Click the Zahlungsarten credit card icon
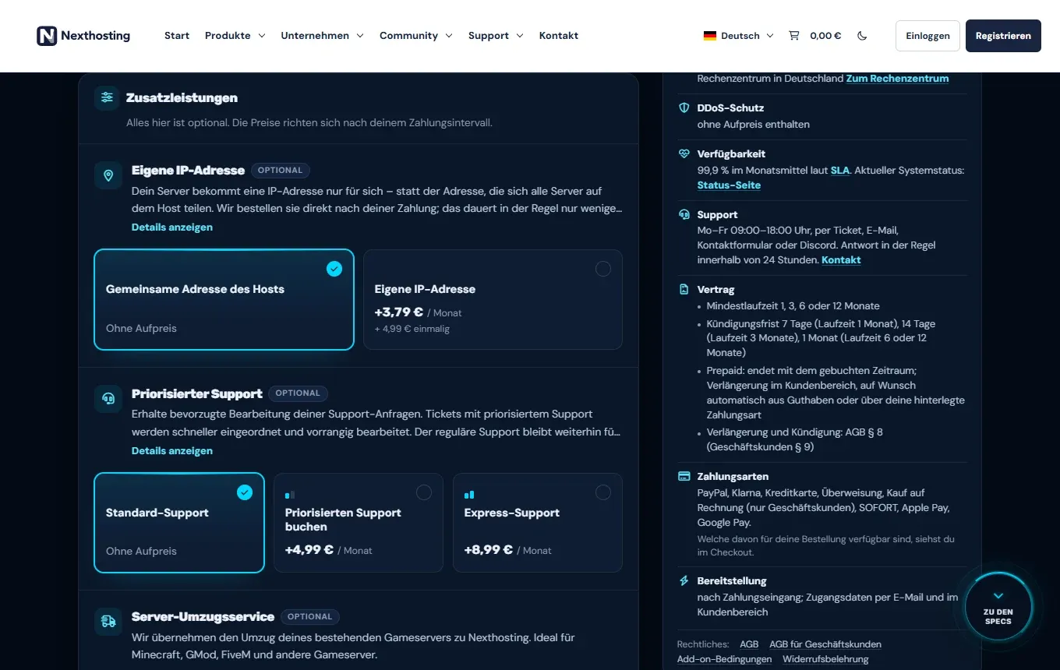The width and height of the screenshot is (1060, 670). point(684,476)
